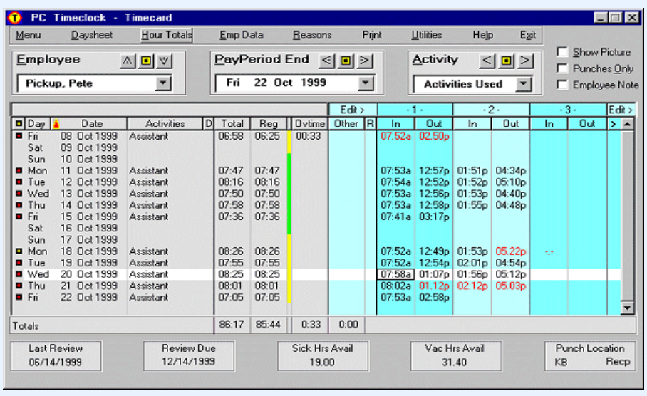Screen dimensions: 647x396
Task: Click the left Edit > button above Other
Action: (353, 110)
